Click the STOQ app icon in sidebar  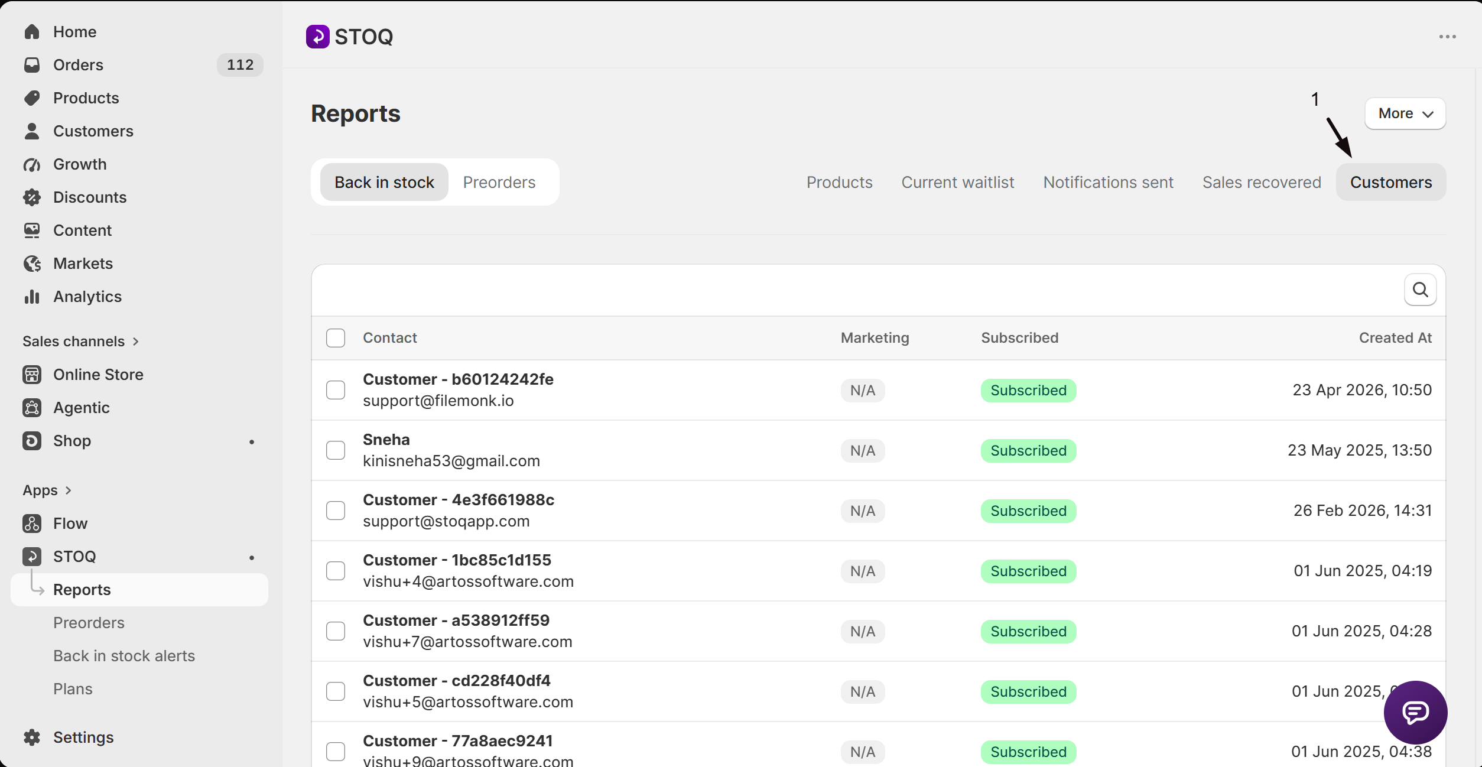click(x=32, y=556)
